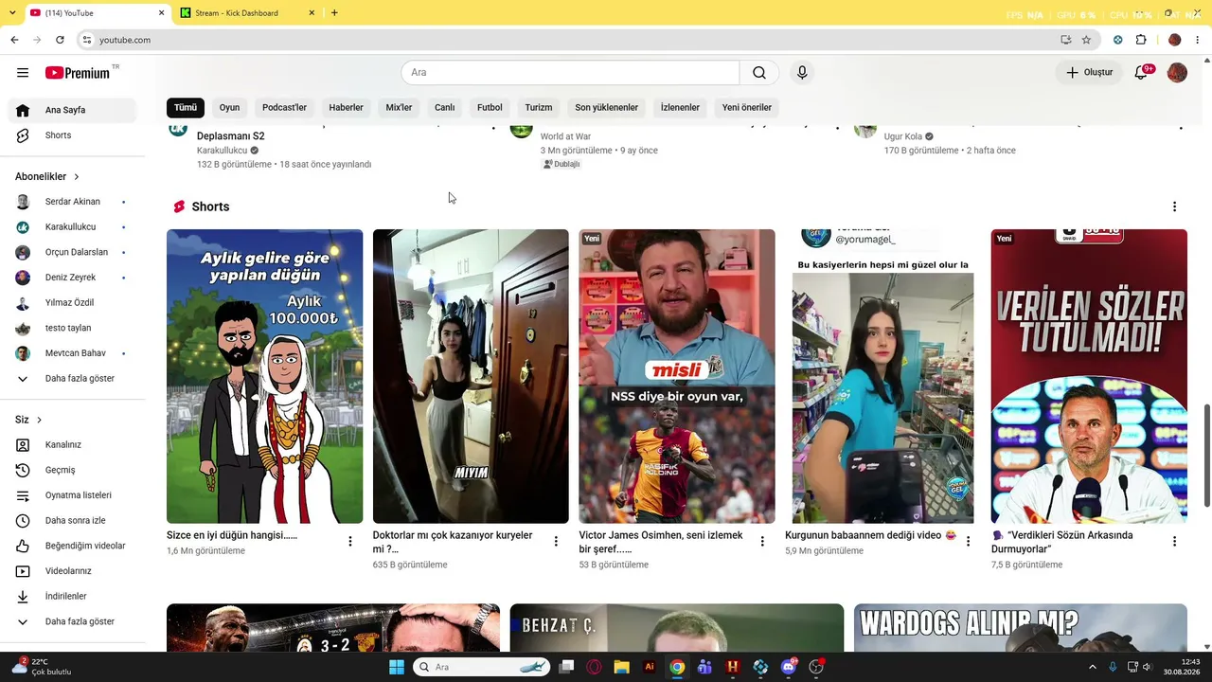Open Deniz Zeyrek subscription channel

[74, 278]
